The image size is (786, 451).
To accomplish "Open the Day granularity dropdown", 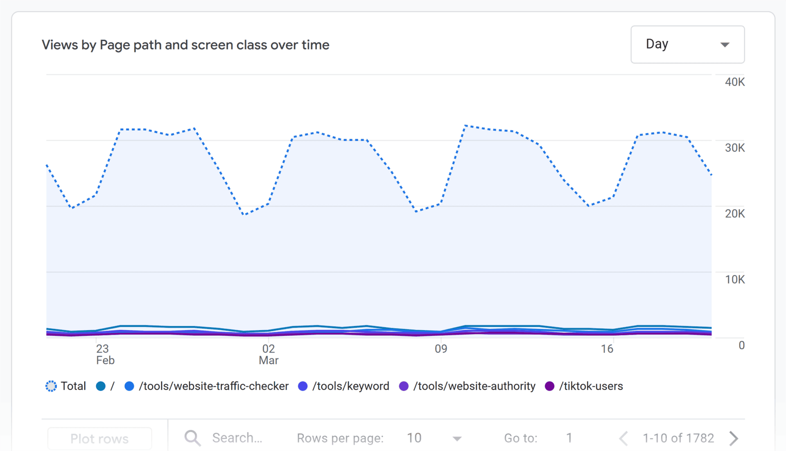I will [687, 44].
